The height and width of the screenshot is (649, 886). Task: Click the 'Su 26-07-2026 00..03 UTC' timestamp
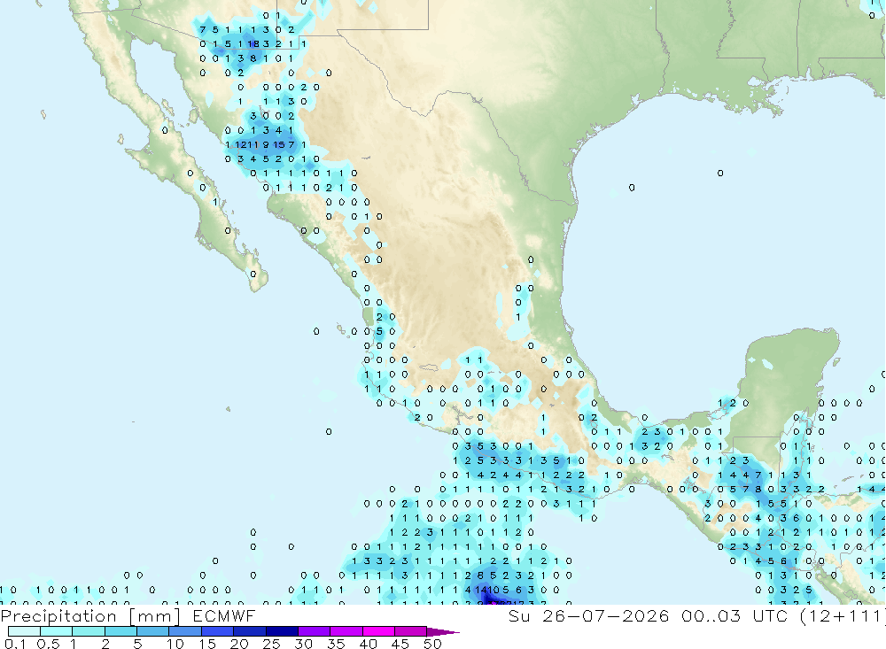[649, 615]
